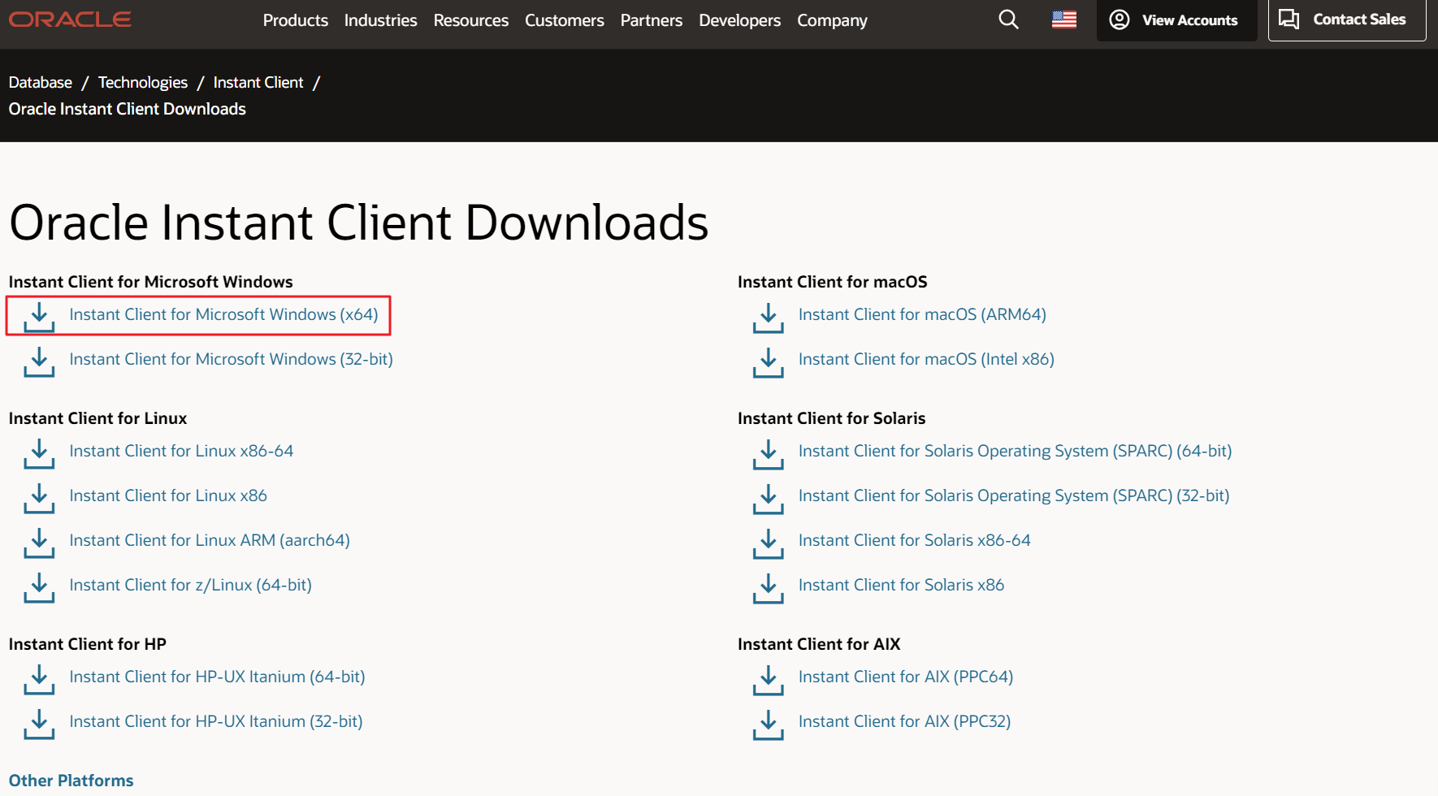Open Instant Client for Microsoft Windows (x64) link
The width and height of the screenshot is (1438, 796).
(x=223, y=314)
